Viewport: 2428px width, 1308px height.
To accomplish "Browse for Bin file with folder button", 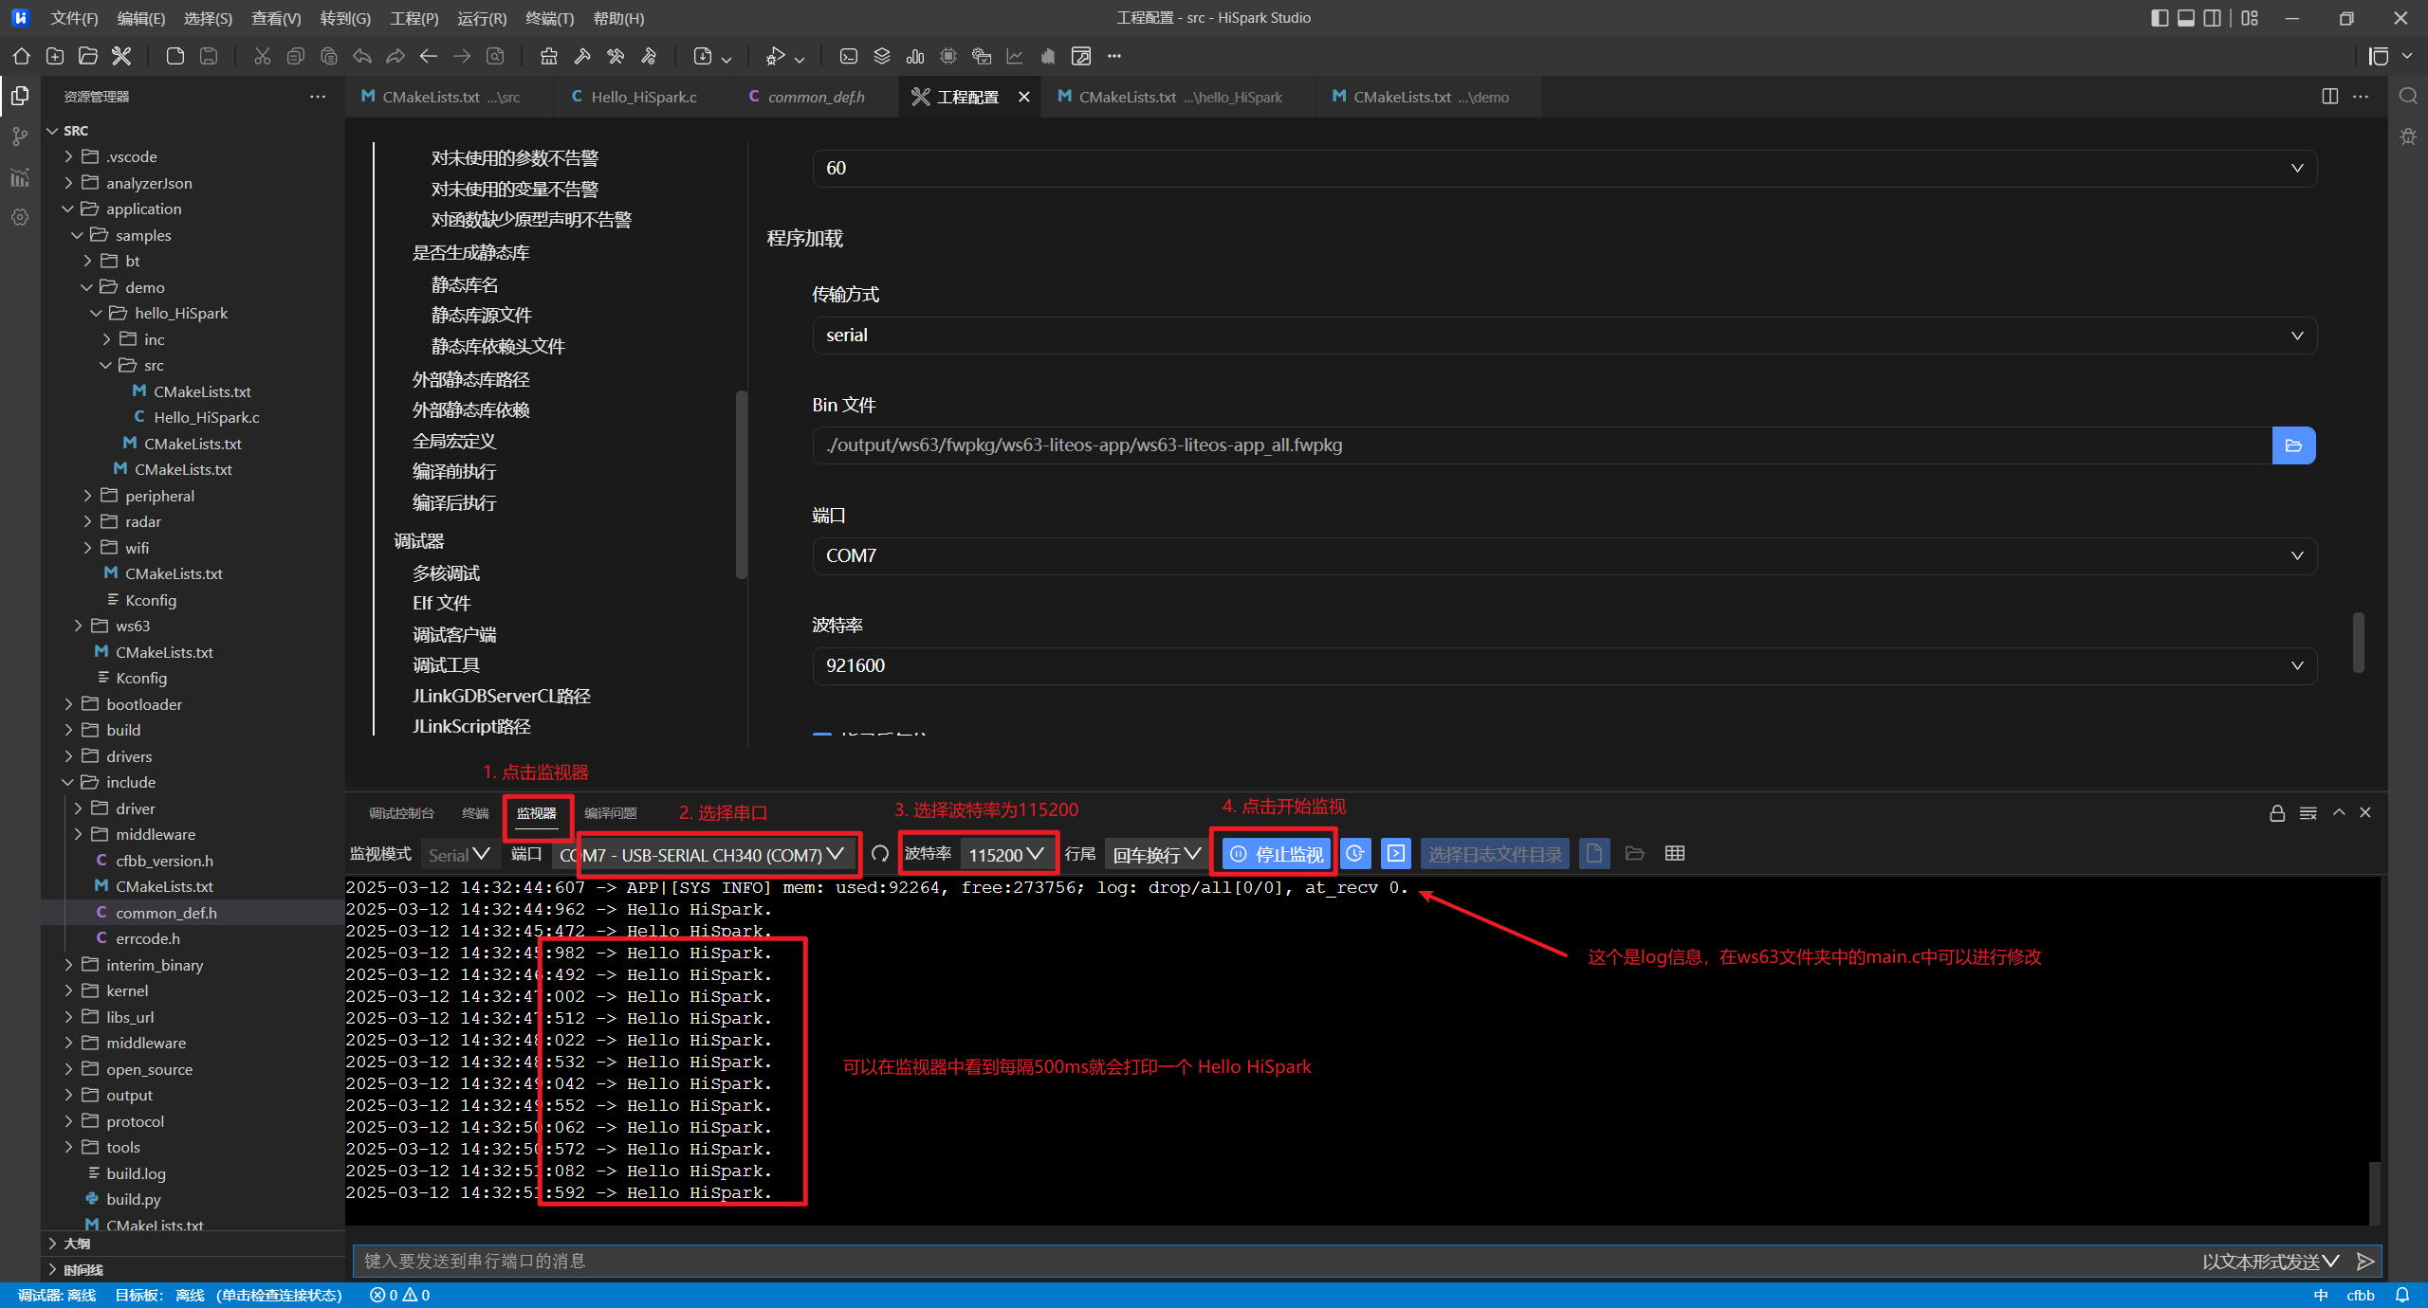I will coord(2293,445).
